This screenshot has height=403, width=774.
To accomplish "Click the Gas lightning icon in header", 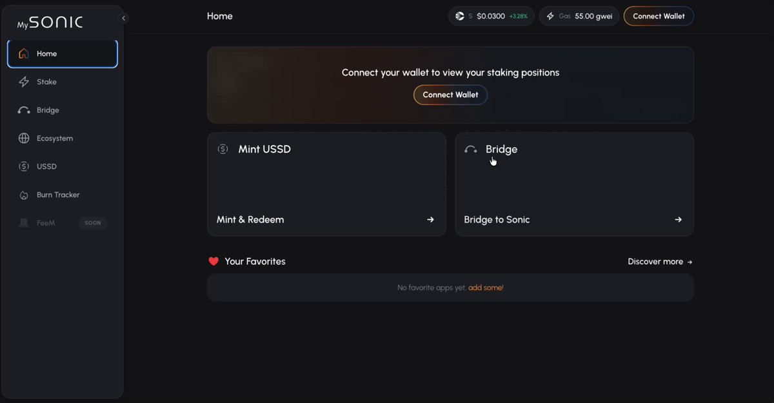I will pos(550,16).
